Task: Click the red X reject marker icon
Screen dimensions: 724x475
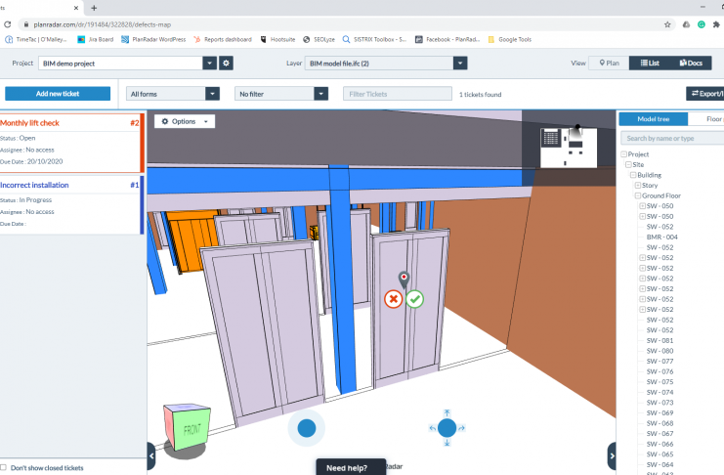Action: click(394, 299)
